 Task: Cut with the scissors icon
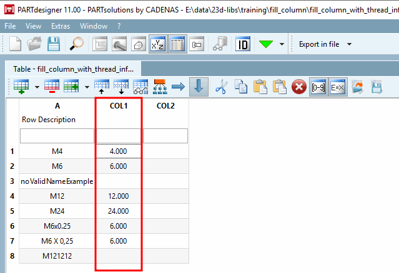click(x=222, y=87)
